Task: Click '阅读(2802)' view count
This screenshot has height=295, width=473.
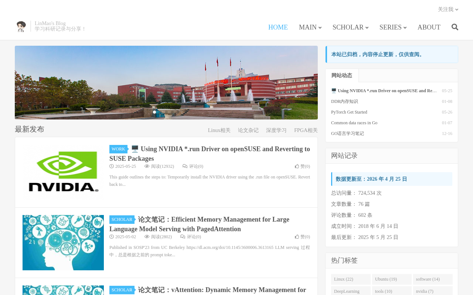Action: tap(161, 237)
